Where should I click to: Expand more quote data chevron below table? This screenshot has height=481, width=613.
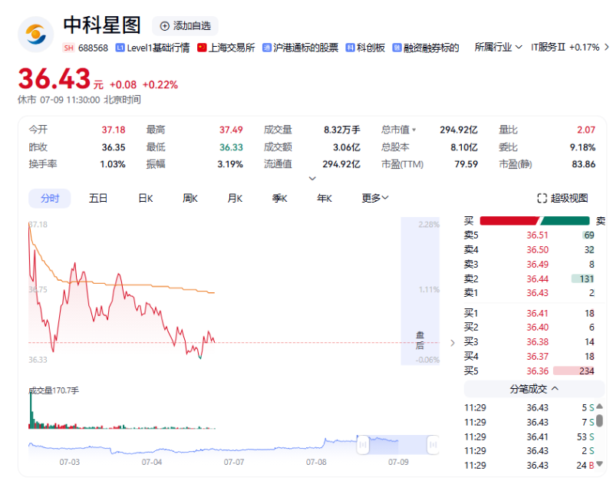pos(312,178)
